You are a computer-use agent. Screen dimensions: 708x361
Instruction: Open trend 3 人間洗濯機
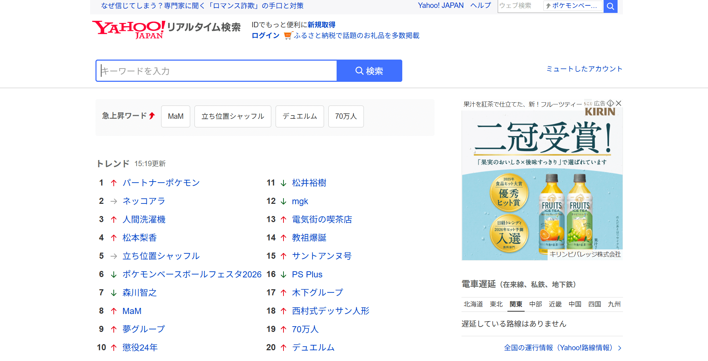144,219
